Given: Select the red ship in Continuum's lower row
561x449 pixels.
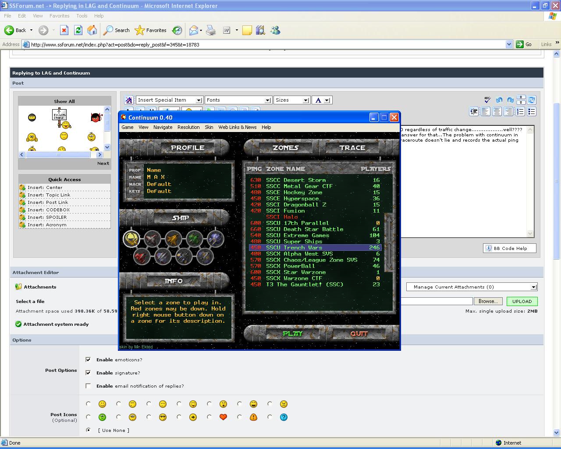Looking at the screenshot, I should coord(142,257).
